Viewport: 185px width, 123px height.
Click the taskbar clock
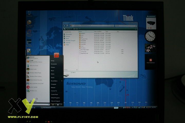click(153, 107)
